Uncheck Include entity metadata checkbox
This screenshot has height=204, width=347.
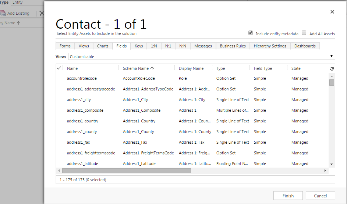[251, 33]
